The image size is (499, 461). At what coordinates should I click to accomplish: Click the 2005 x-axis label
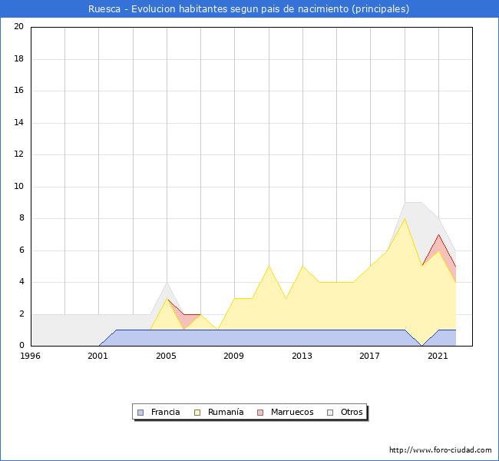166,356
